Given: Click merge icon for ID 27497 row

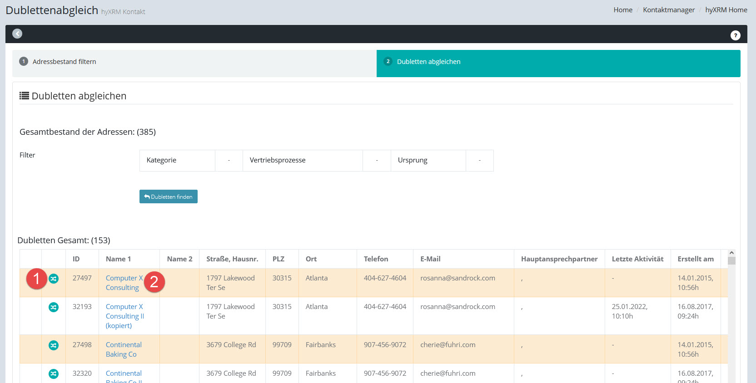Looking at the screenshot, I should click(x=54, y=279).
